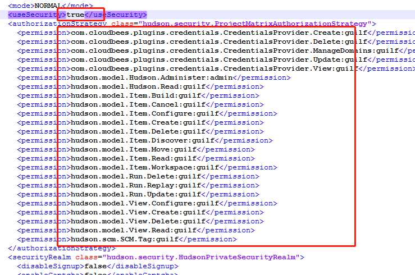This screenshot has width=415, height=275.
Task: Click hudson.model.Item.Create:guilf text
Action: click(138, 123)
